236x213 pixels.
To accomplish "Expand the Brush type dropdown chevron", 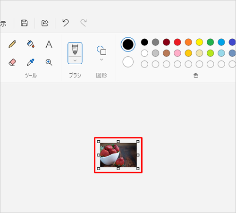I will (x=75, y=60).
